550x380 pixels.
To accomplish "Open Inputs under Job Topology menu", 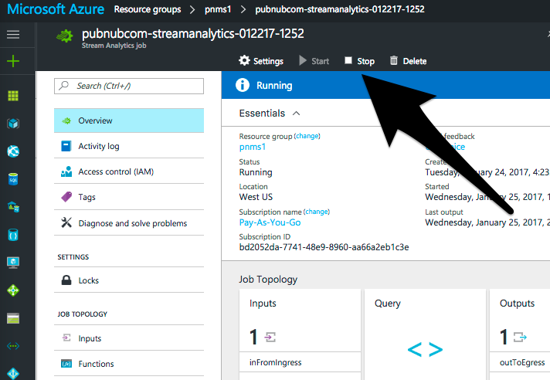I will click(x=129, y=338).
